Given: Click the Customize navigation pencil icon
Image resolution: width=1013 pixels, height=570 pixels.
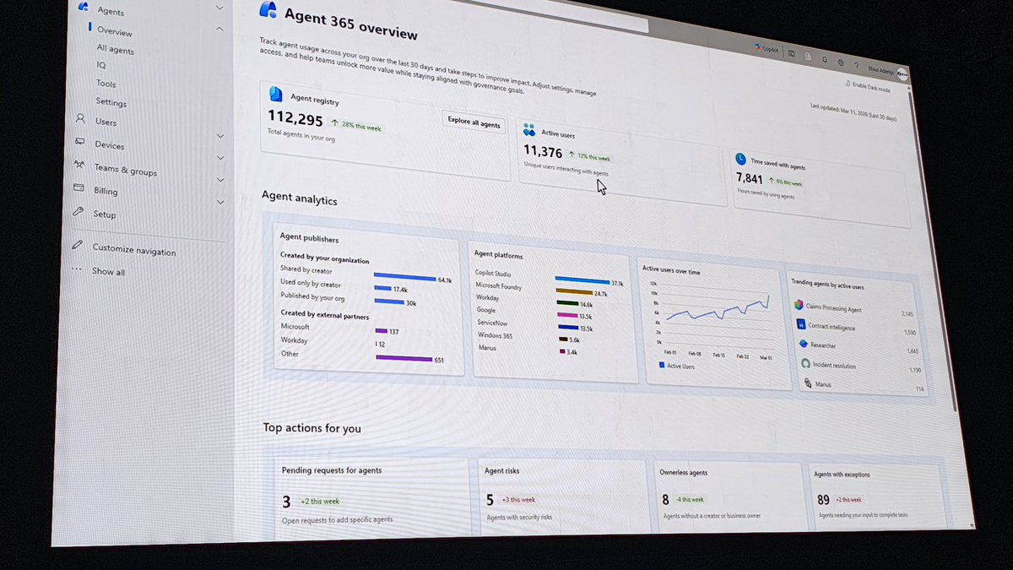Looking at the screenshot, I should click(x=77, y=246).
